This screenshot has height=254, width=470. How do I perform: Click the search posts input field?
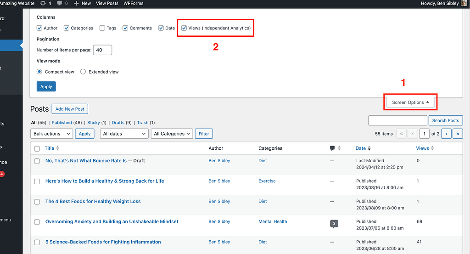click(x=397, y=120)
